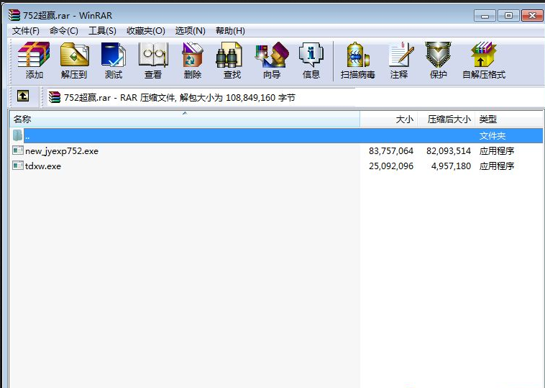Select the tdxw.exe file name
Screen dimensions: 545x388
point(43,166)
